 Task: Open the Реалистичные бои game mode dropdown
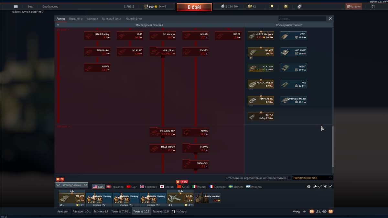pos(312,178)
